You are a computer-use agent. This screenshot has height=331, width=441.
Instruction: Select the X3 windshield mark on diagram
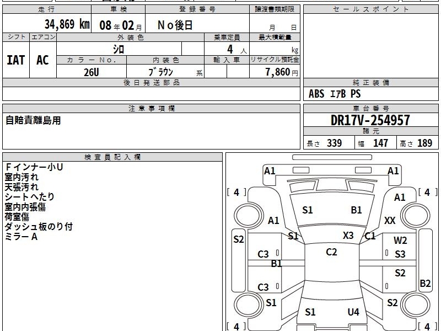pyautogui.click(x=348, y=235)
